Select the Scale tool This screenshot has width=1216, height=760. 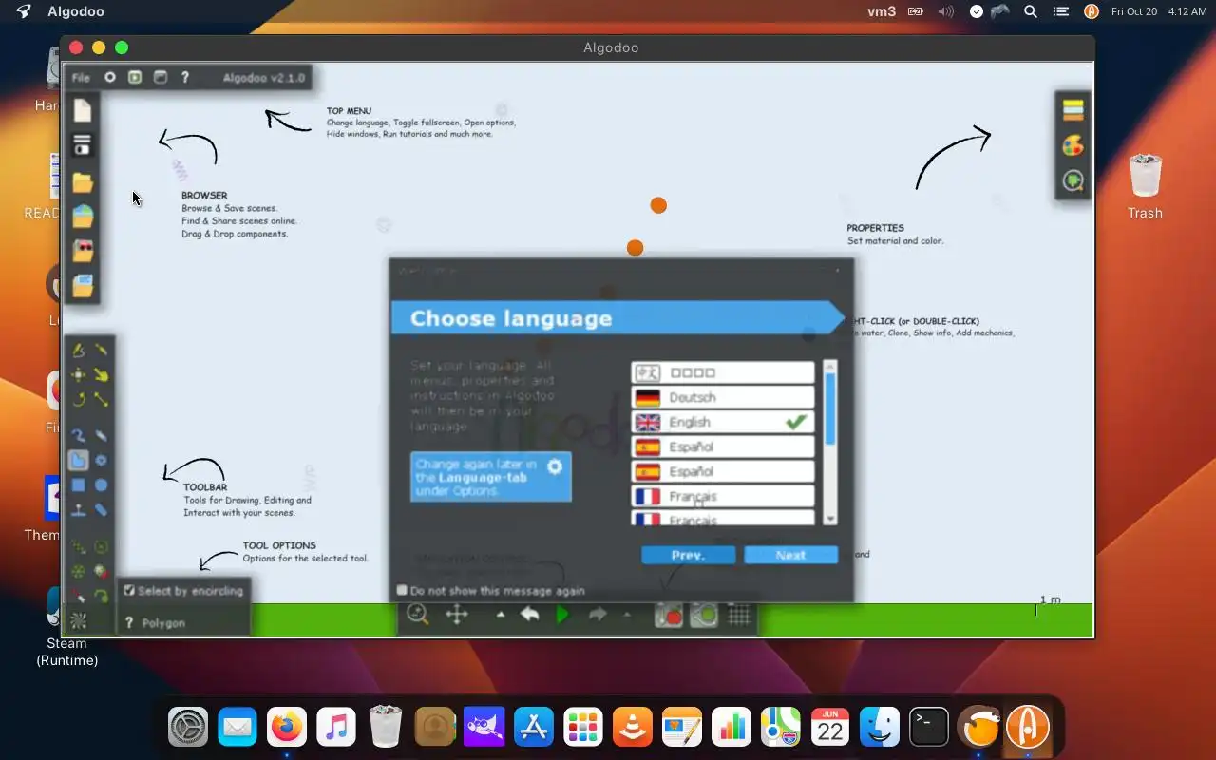(101, 399)
